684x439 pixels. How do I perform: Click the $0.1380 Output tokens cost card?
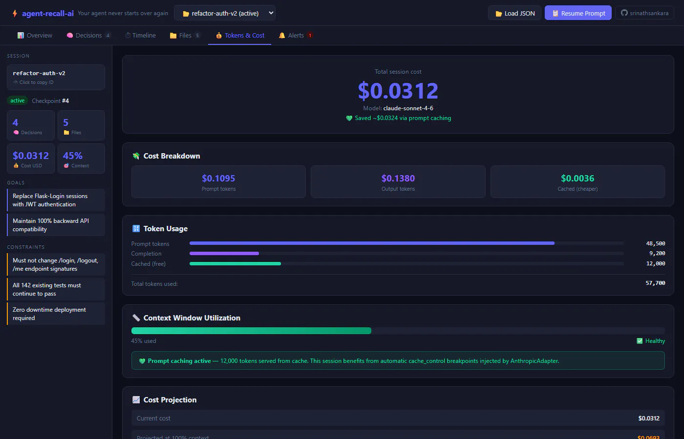click(x=398, y=182)
